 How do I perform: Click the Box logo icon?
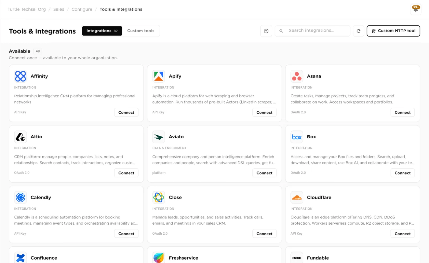click(297, 137)
